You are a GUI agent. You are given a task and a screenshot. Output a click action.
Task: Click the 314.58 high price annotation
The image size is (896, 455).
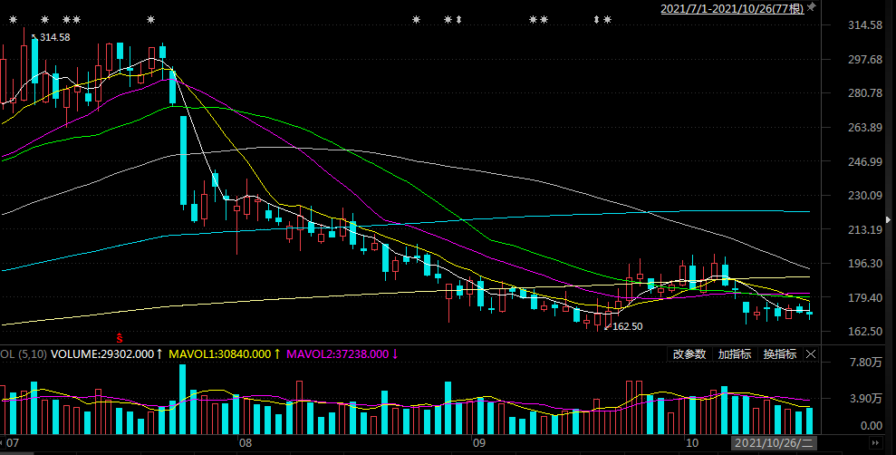coord(55,37)
